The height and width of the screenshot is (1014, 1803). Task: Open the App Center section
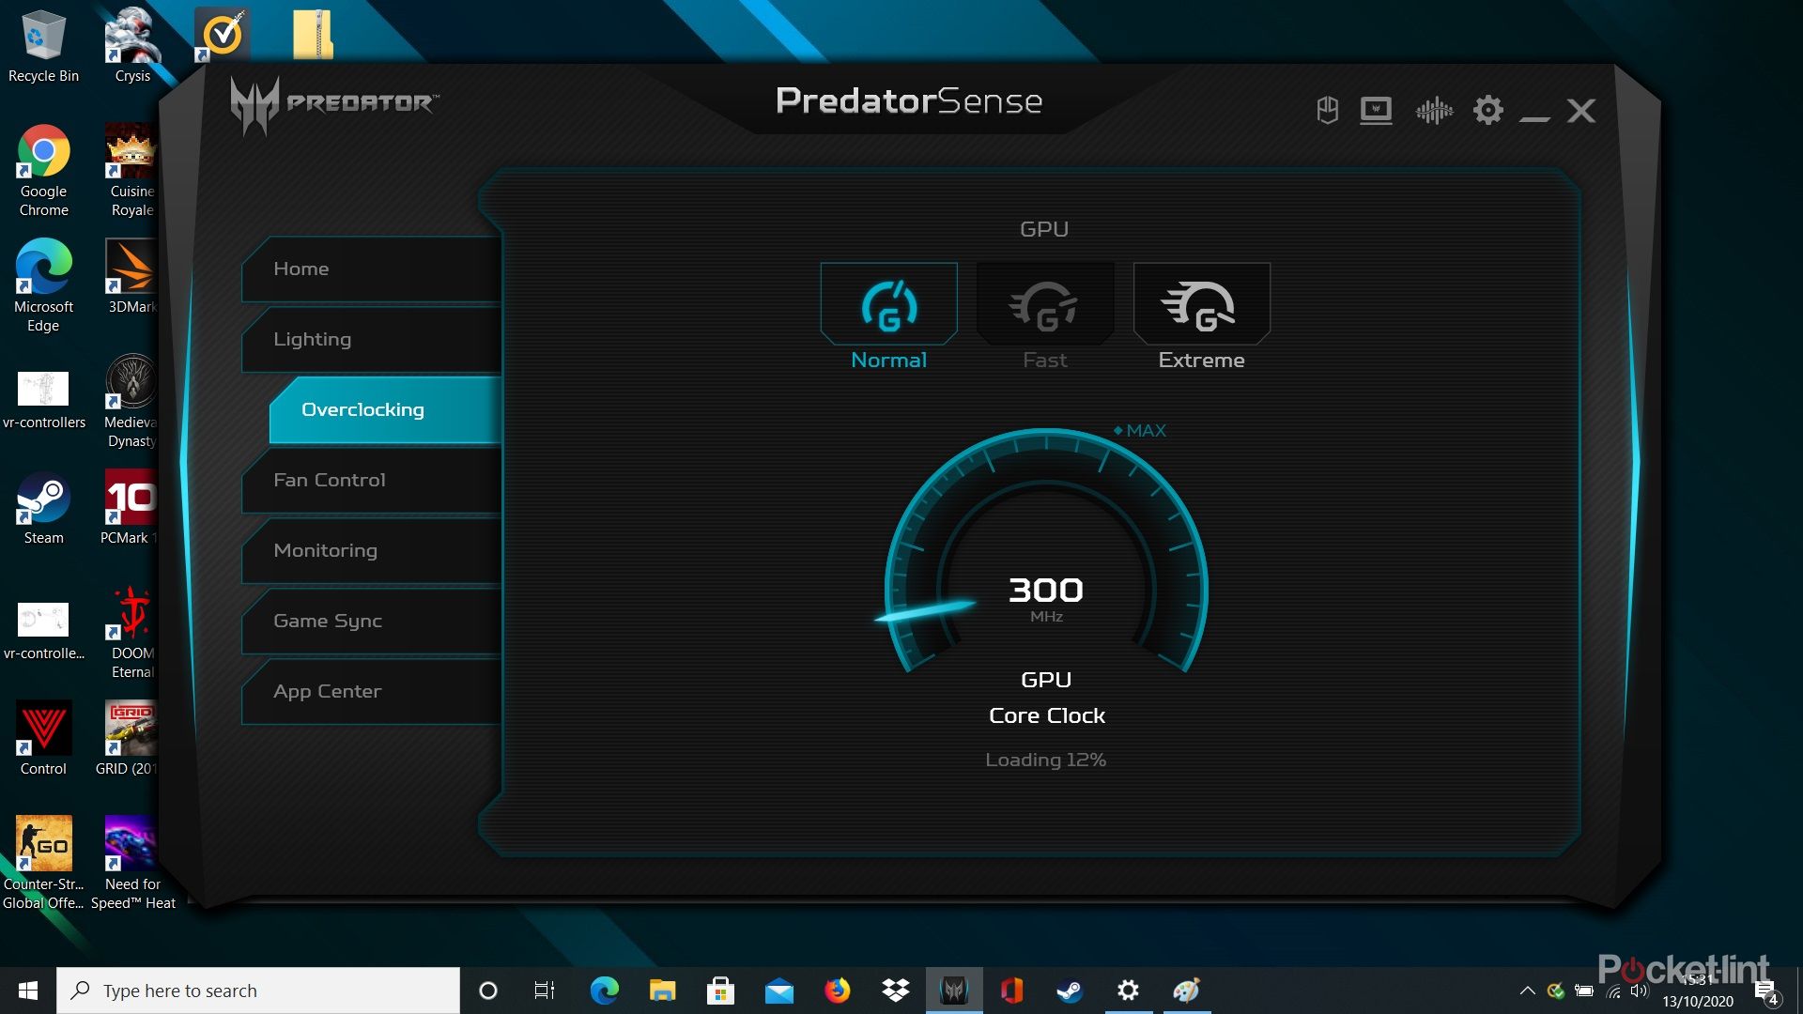325,691
